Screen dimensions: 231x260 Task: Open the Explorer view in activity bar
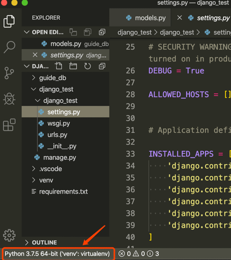tap(9, 21)
